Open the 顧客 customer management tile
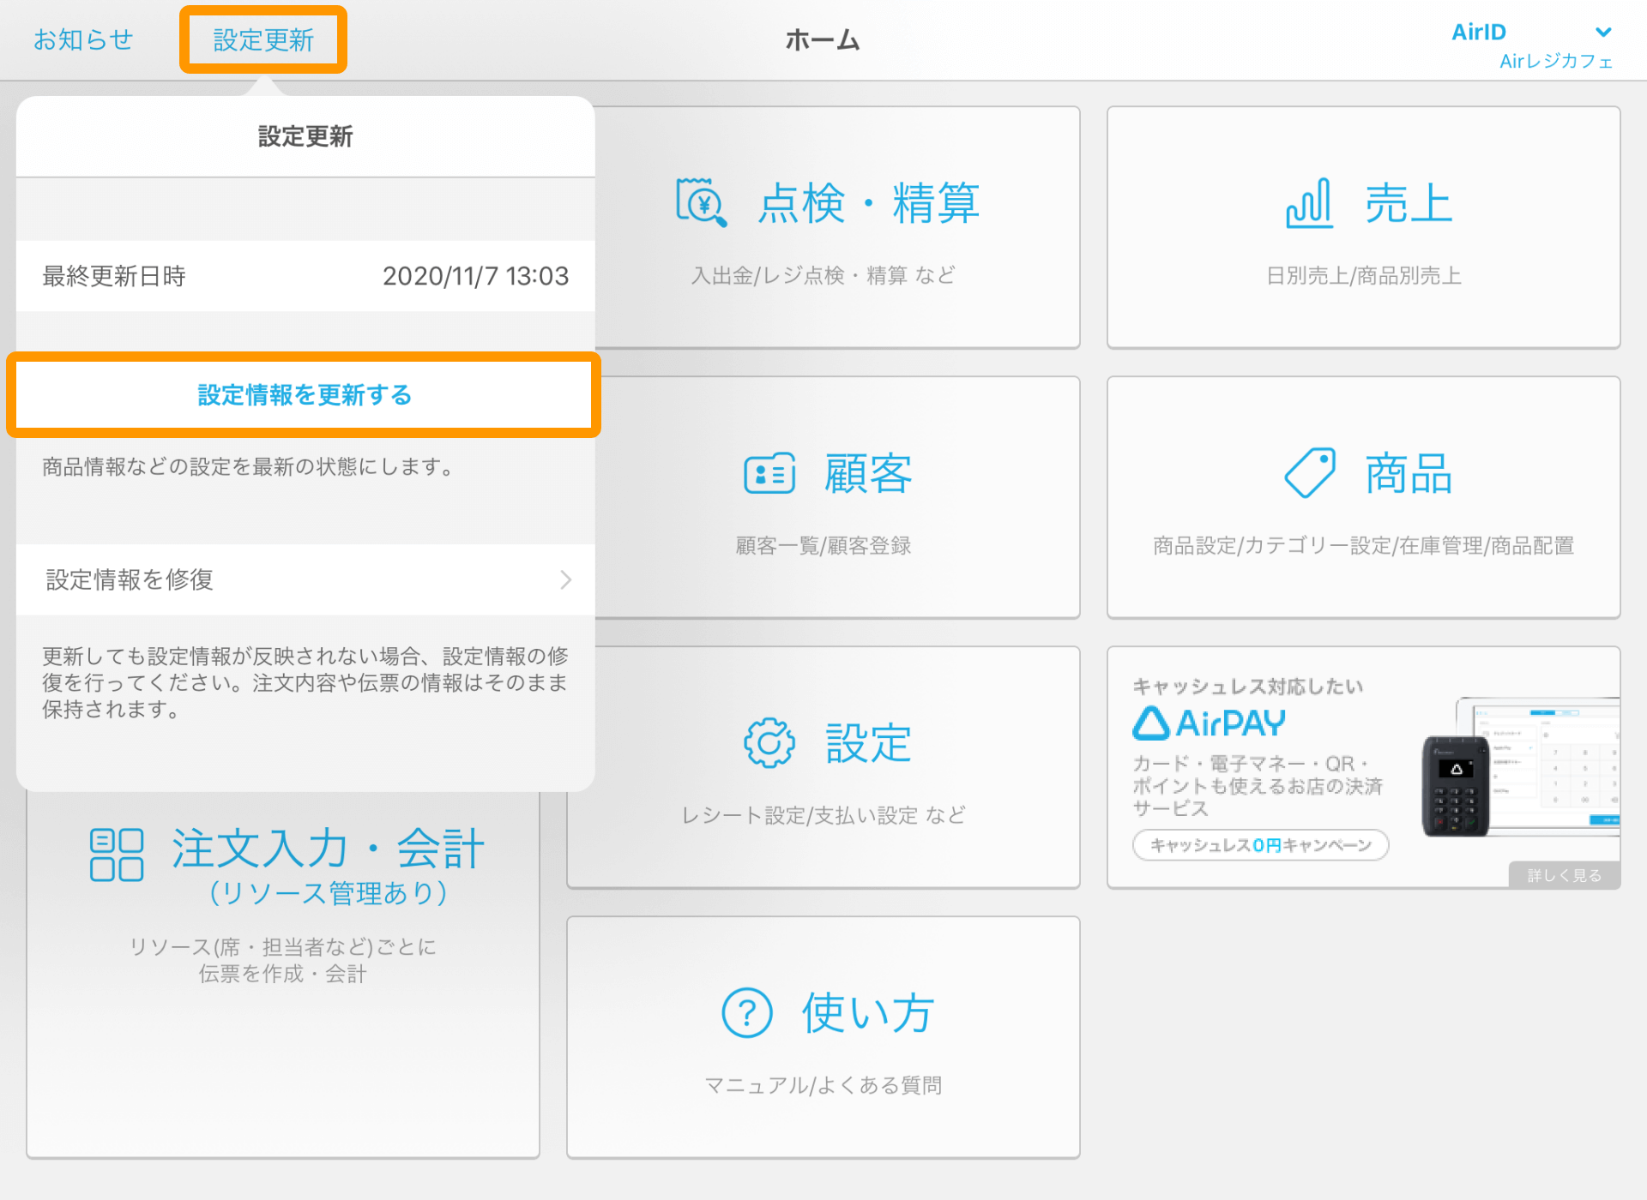 pos(822,497)
